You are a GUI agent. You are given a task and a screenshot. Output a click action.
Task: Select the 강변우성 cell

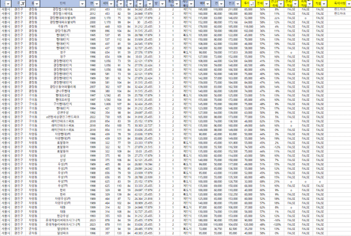(x=63, y=113)
